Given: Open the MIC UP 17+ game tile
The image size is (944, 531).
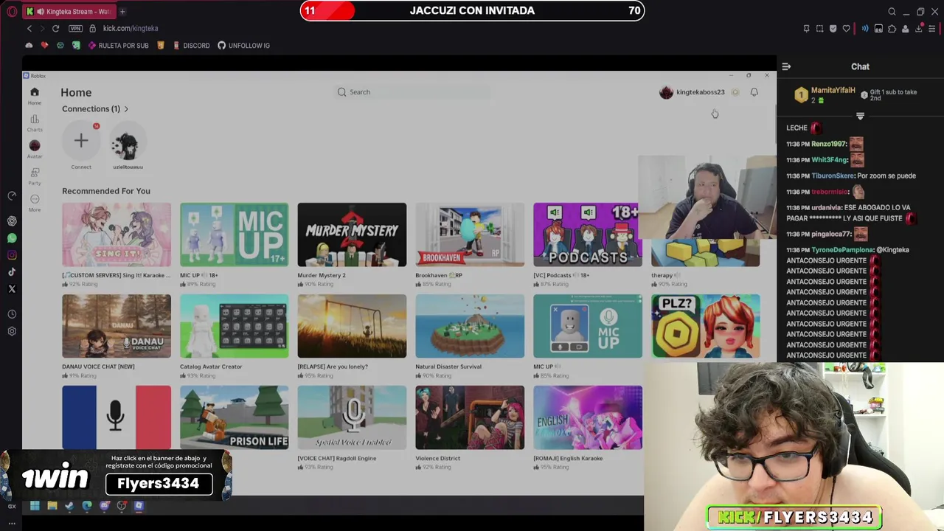Looking at the screenshot, I should 235,235.
